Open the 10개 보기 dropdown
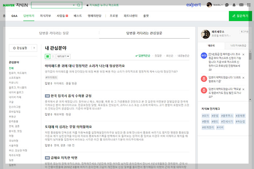This screenshot has height=169, width=254. pos(63,56)
